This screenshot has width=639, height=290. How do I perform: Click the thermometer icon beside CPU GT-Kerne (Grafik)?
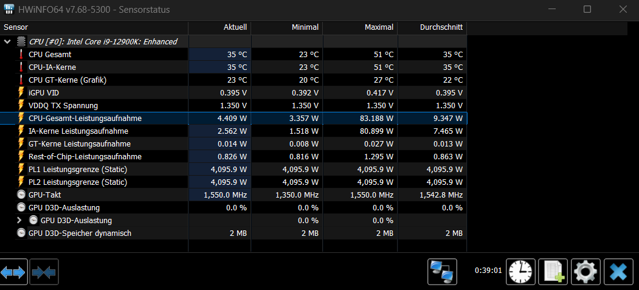[x=21, y=80]
